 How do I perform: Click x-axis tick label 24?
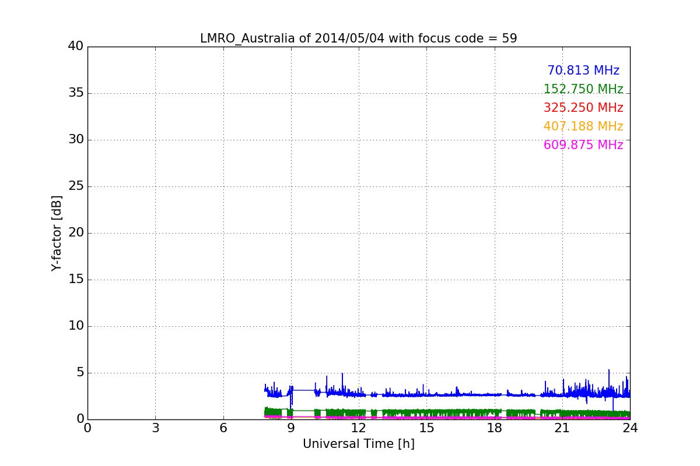(630, 428)
